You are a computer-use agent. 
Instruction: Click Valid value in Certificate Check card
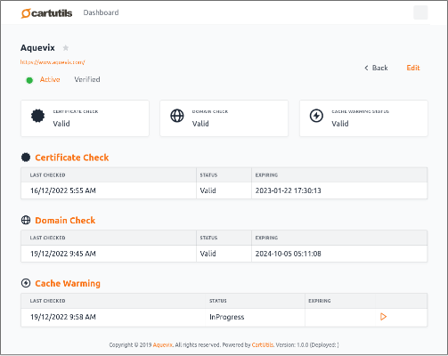tap(61, 124)
